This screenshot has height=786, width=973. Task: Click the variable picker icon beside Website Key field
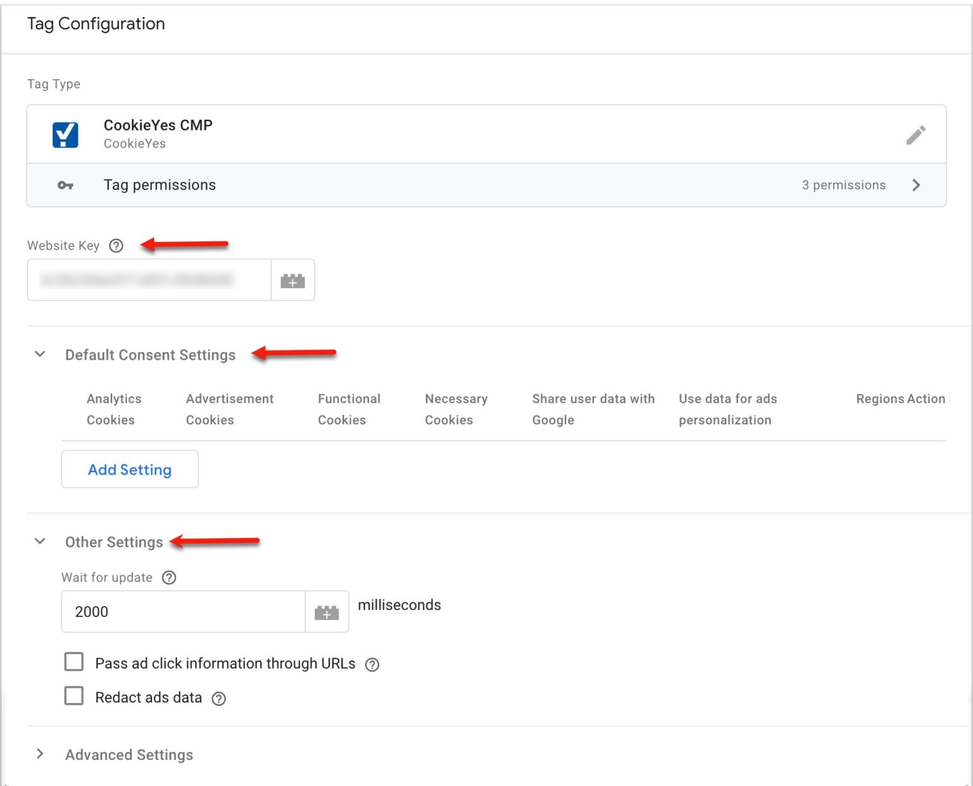pos(293,279)
